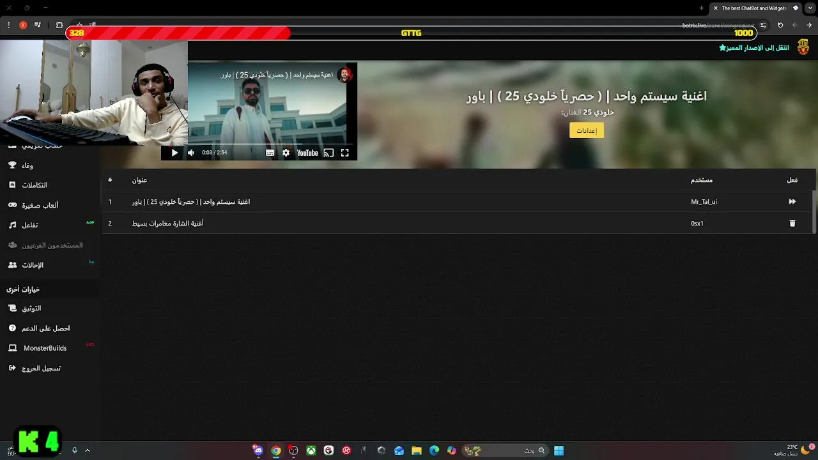Click the music note icon in sidebar

[x=12, y=225]
